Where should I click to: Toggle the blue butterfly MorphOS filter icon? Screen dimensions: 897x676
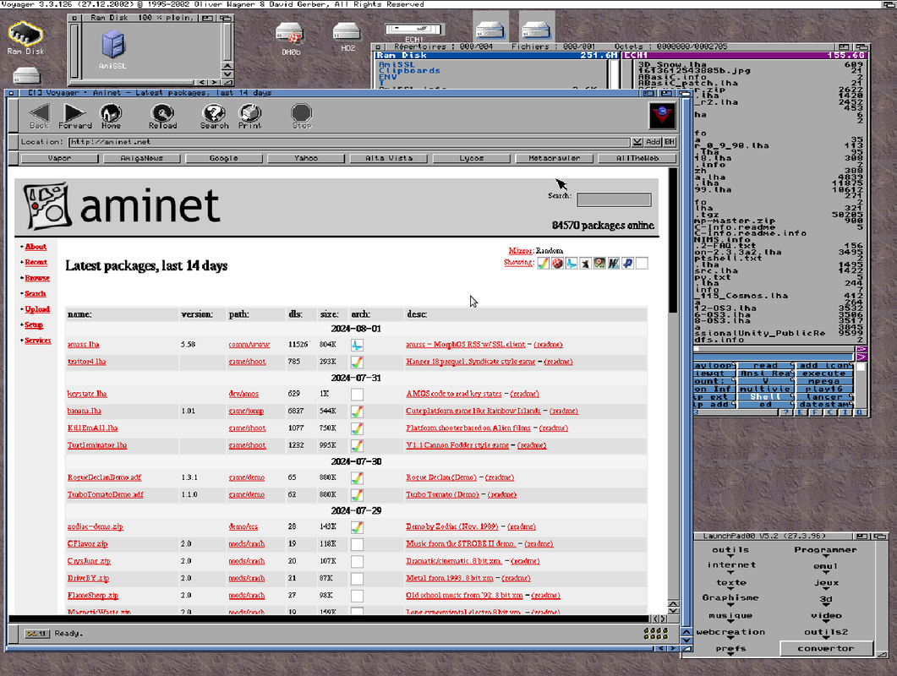pos(572,263)
